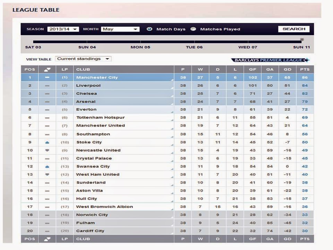Click the up arrow icon for Swansea City
Screen dimensions: 333x250
(47, 166)
